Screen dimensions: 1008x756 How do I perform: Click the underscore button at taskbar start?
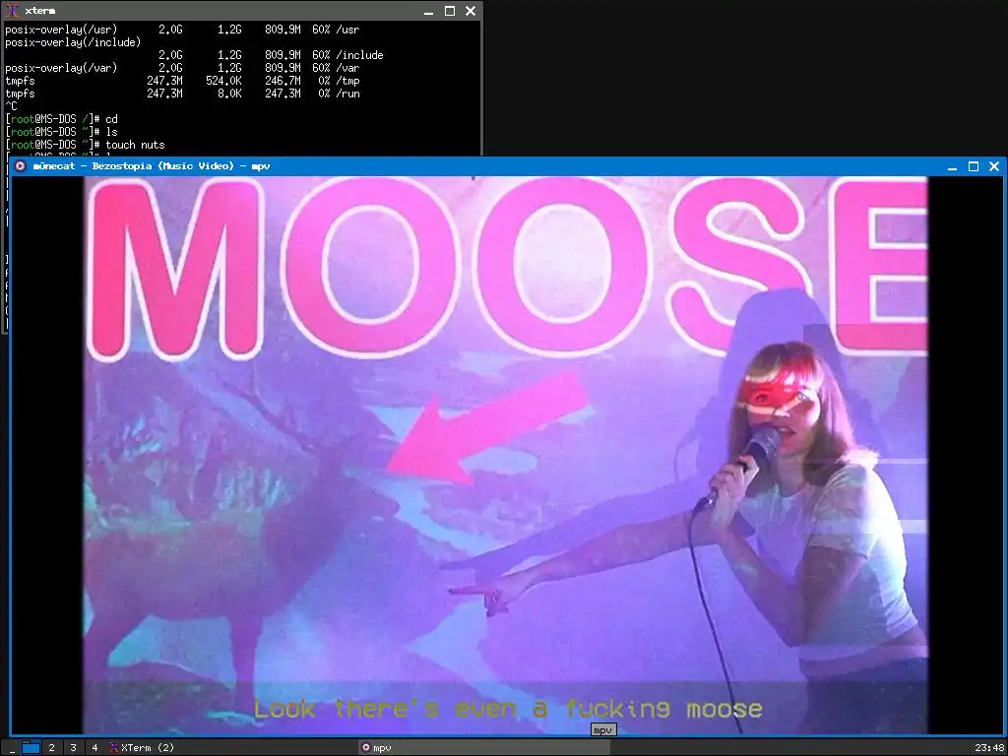[x=11, y=748]
